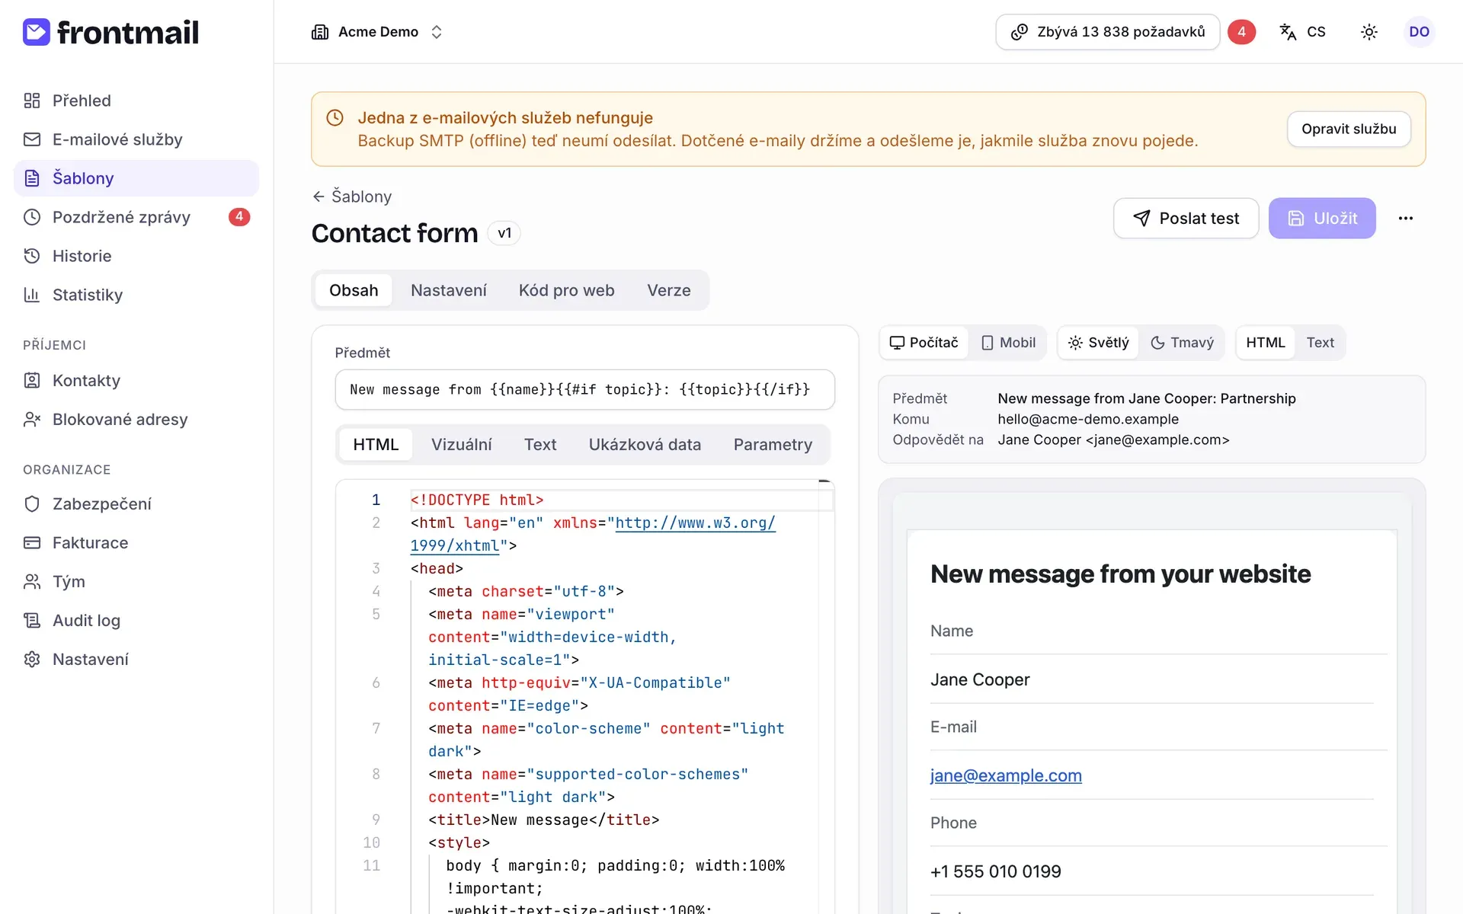Image resolution: width=1463 pixels, height=914 pixels.
Task: Open the three-dots more actions menu
Action: coord(1406,219)
